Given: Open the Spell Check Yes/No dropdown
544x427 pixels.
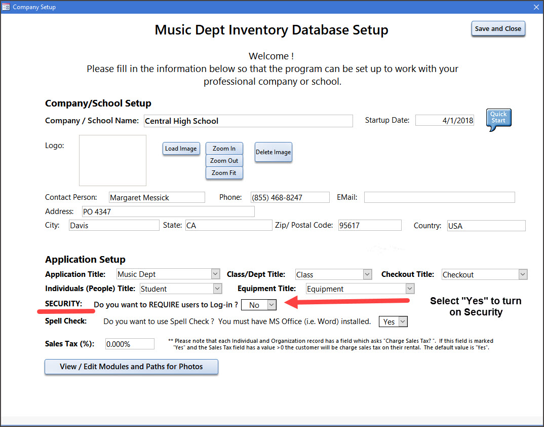Looking at the screenshot, I should tap(402, 322).
